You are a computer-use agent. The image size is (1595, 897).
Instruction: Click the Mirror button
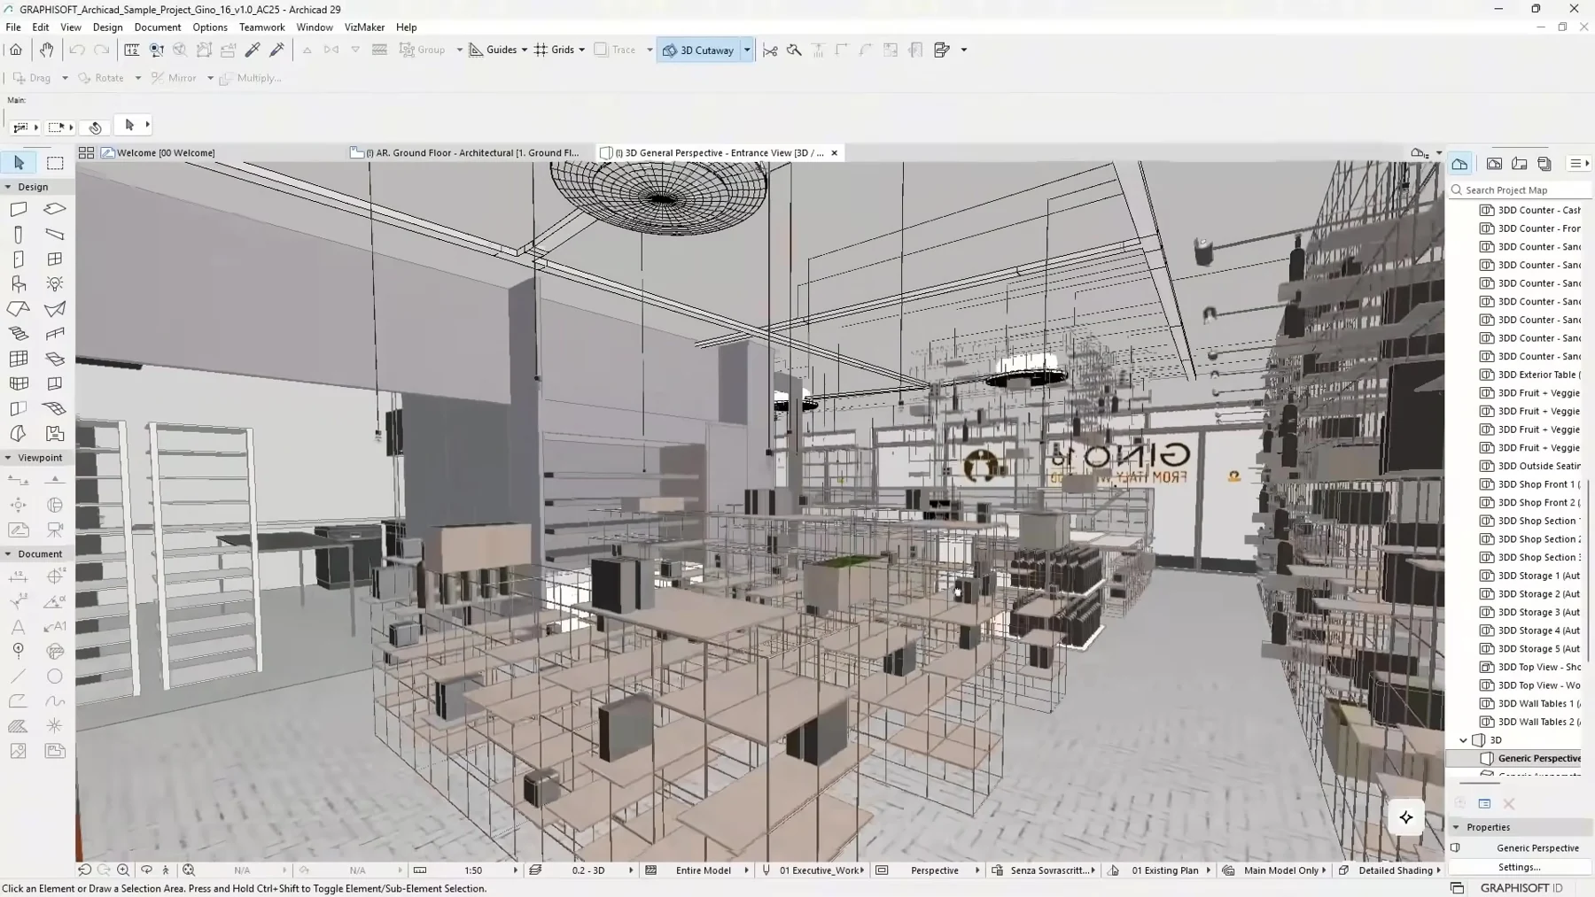click(175, 78)
